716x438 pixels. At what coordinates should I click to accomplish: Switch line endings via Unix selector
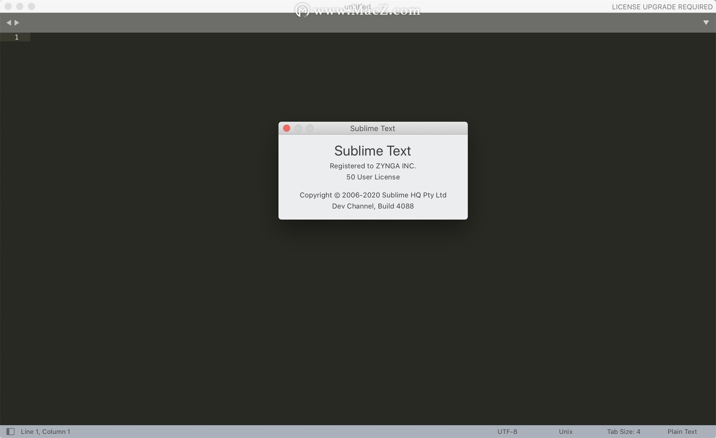(565, 431)
